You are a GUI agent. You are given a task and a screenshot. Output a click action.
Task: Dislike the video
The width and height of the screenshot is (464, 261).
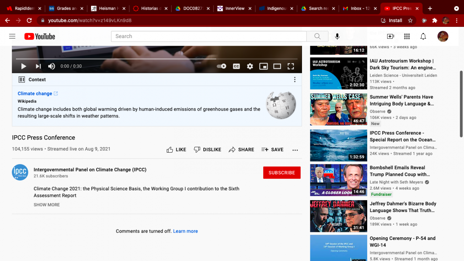coord(207,150)
